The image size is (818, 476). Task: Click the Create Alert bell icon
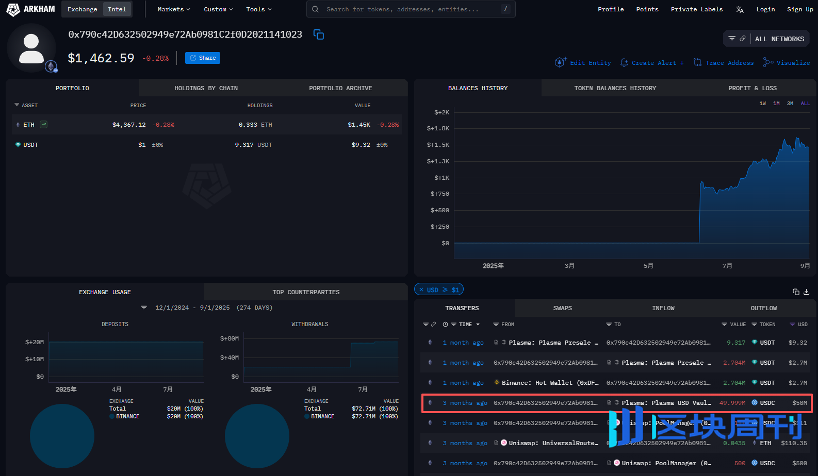click(624, 62)
